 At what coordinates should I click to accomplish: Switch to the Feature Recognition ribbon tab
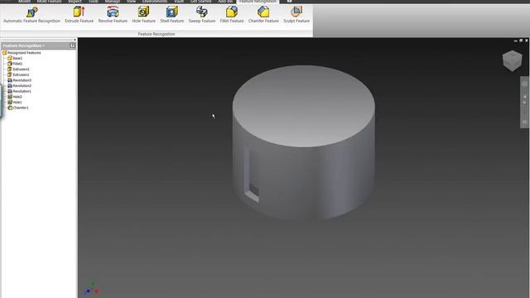tap(258, 2)
